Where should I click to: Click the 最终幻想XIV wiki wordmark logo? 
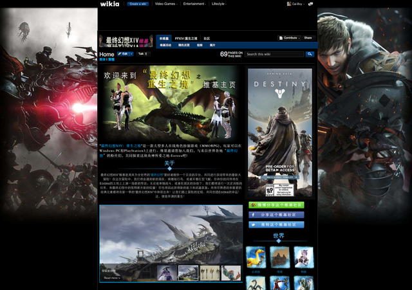point(126,41)
